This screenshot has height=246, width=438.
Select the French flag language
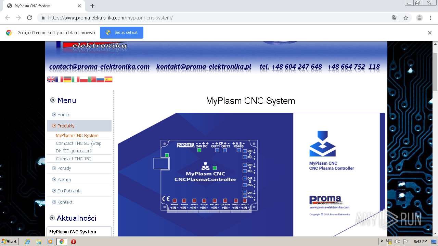(x=59, y=79)
